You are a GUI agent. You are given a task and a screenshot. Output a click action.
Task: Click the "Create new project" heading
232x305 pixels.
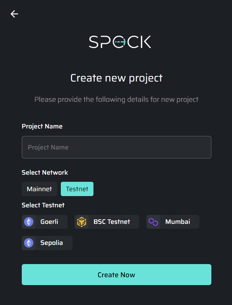pos(116,78)
